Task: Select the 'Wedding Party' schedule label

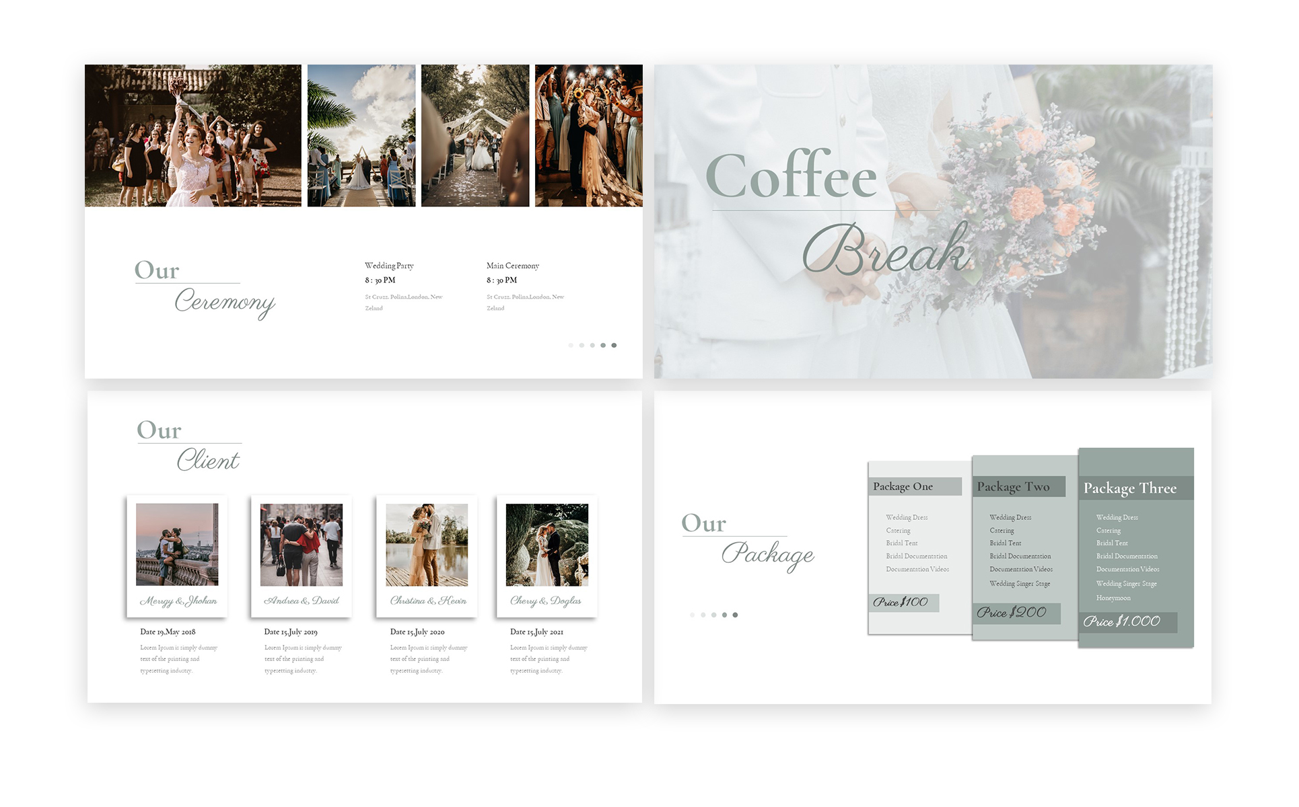Action: tap(389, 266)
